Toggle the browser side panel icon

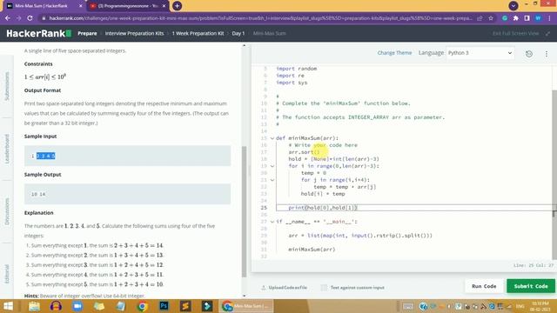pos(527,18)
